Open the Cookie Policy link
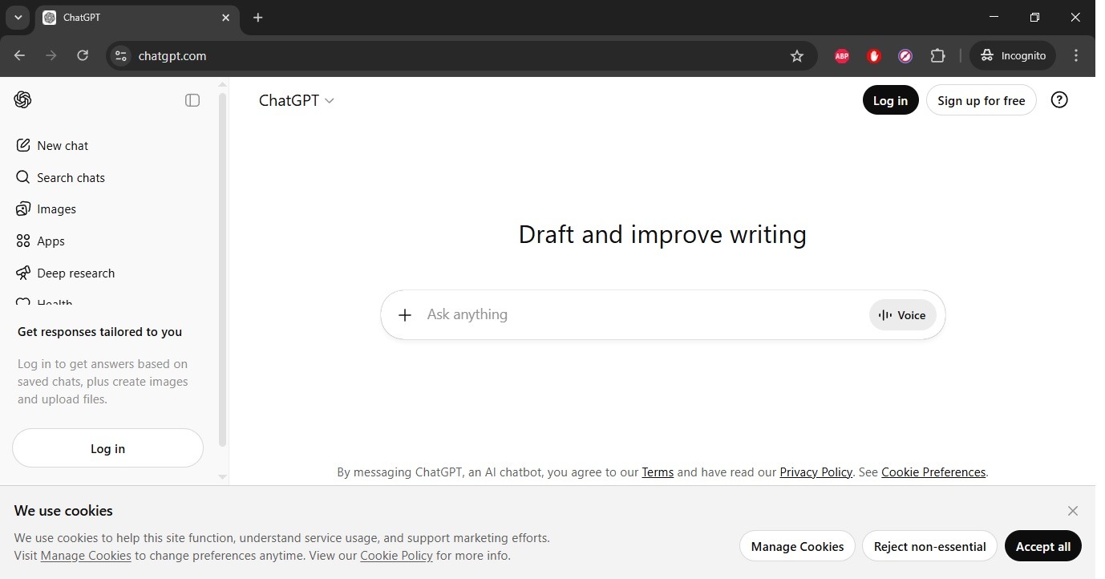This screenshot has width=1105, height=579. [x=396, y=556]
